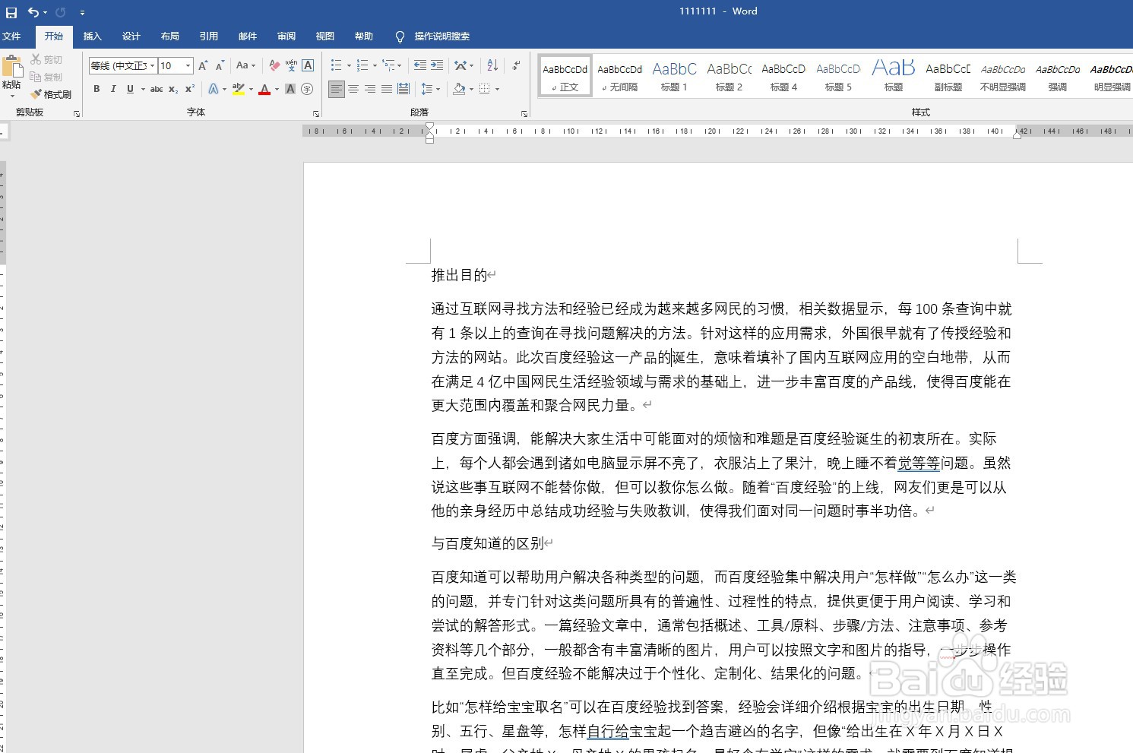Open the 视图 tab

click(325, 36)
